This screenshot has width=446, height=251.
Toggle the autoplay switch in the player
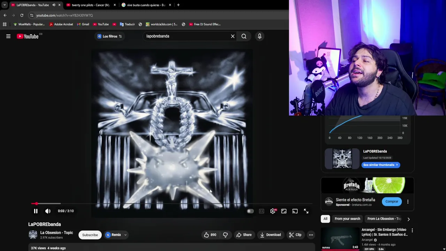coord(250,211)
